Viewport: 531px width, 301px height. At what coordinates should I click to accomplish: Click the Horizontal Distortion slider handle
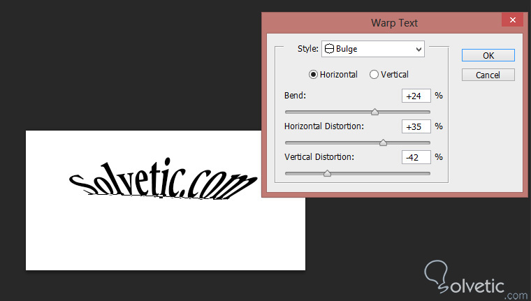(383, 143)
